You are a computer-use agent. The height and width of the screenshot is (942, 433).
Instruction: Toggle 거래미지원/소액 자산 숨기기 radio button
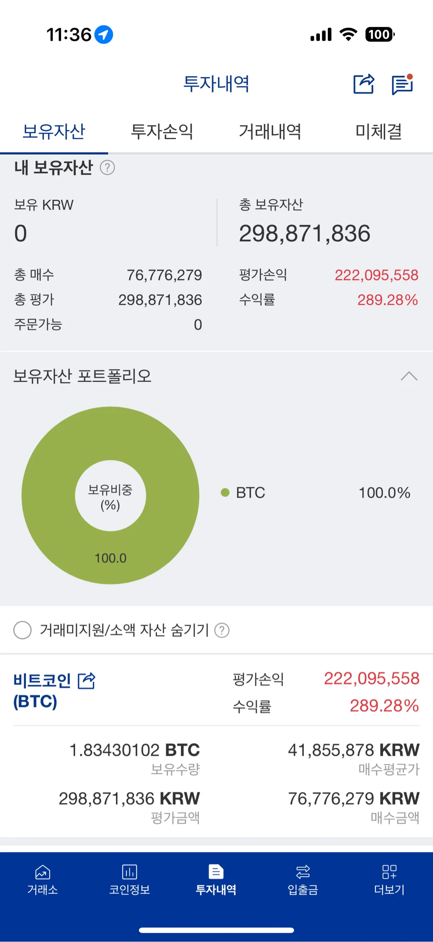(x=22, y=630)
